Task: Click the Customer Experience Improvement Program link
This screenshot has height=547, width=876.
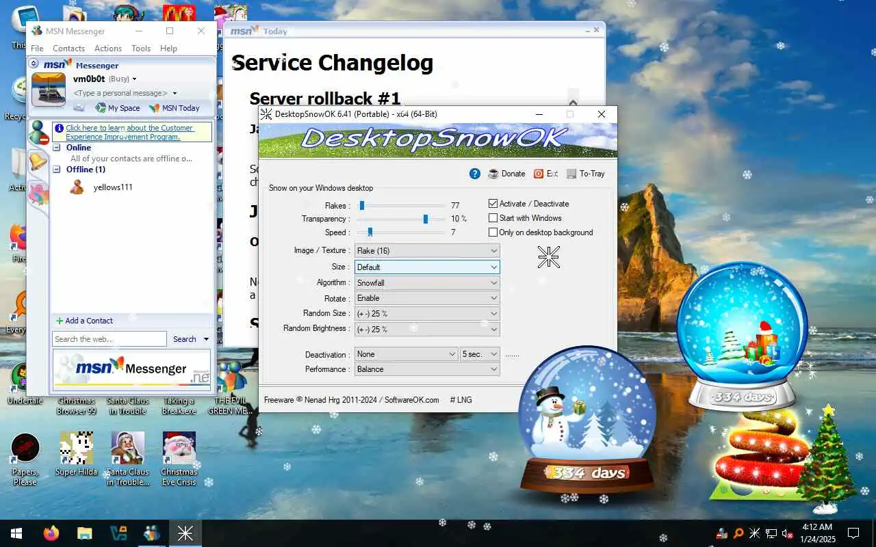Action: tap(130, 133)
